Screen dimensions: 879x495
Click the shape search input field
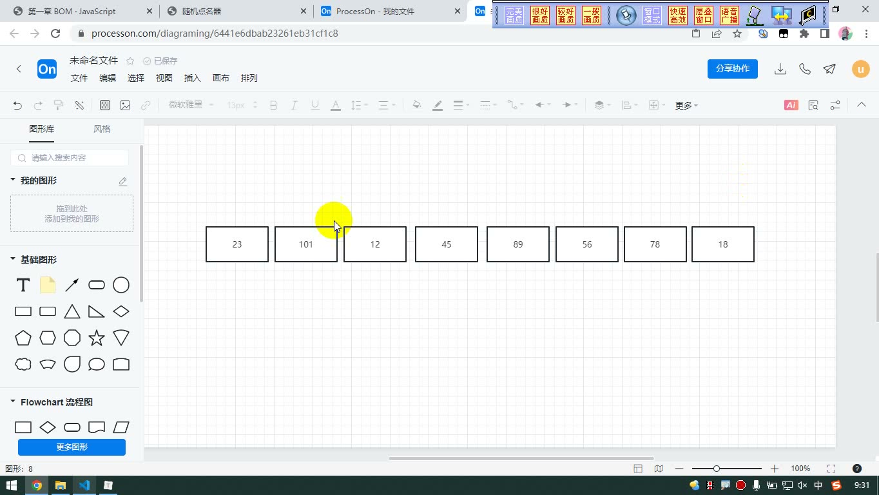(70, 158)
